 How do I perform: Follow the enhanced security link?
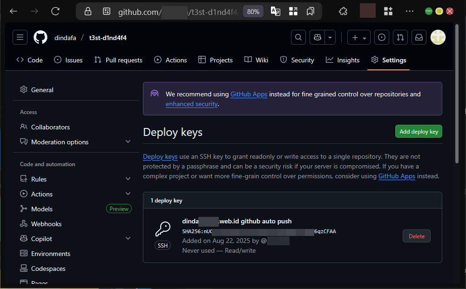pyautogui.click(x=191, y=104)
